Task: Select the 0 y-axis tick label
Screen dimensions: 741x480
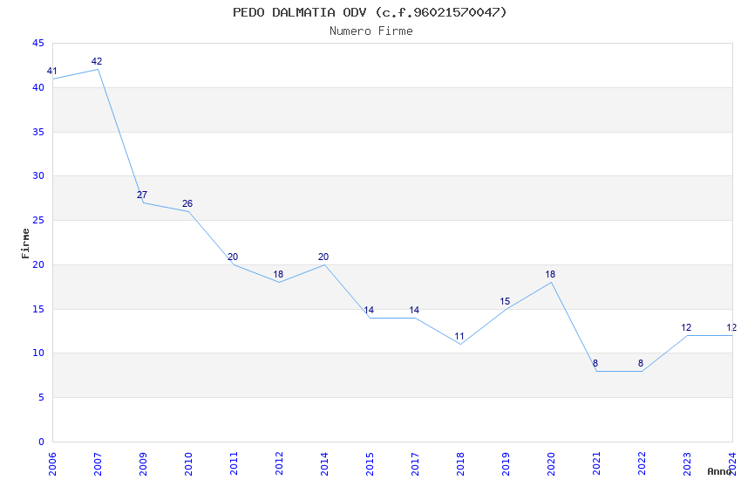Action: pos(41,442)
